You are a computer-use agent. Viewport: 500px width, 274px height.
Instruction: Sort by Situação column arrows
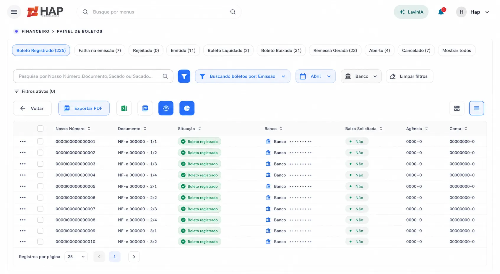(x=199, y=129)
